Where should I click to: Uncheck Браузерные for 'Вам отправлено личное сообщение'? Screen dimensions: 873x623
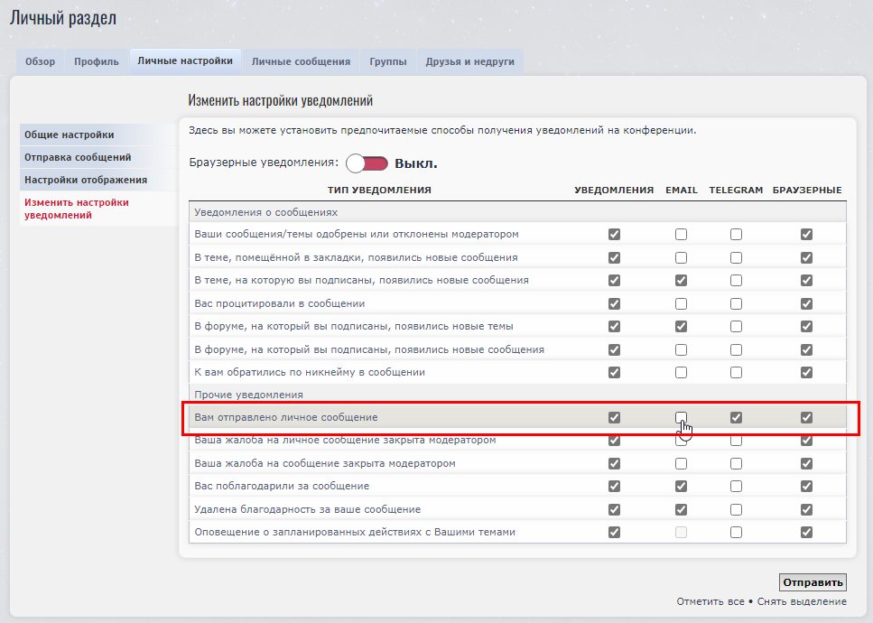click(806, 417)
